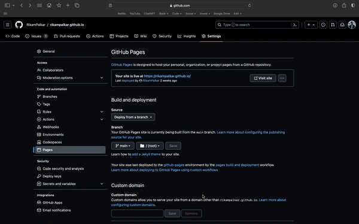Open the add a Jekyll theme link
The height and width of the screenshot is (224, 359).
point(147,155)
